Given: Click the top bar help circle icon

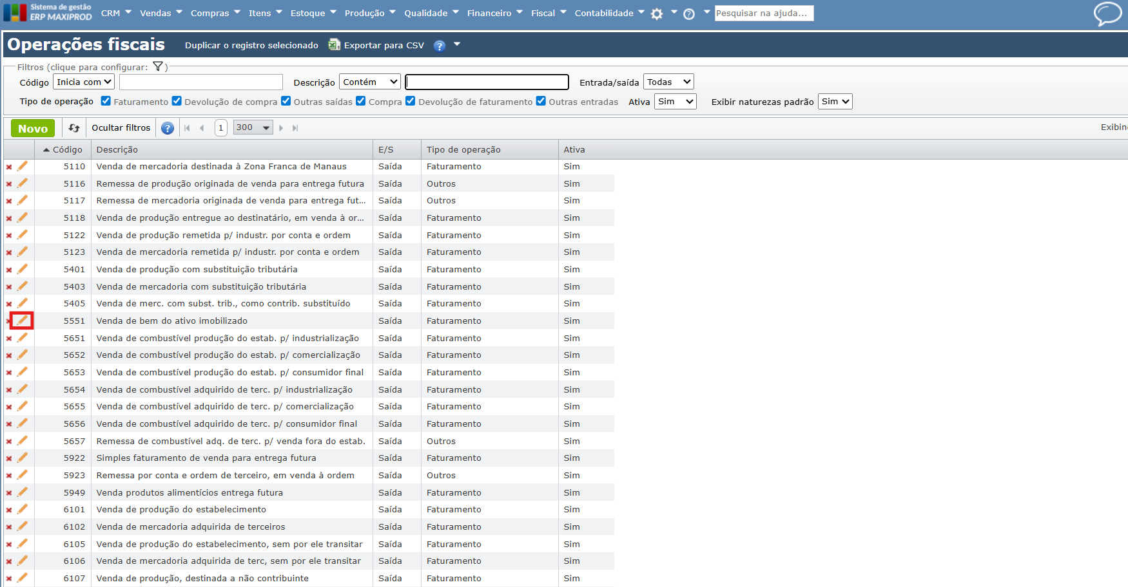Looking at the screenshot, I should 689,14.
